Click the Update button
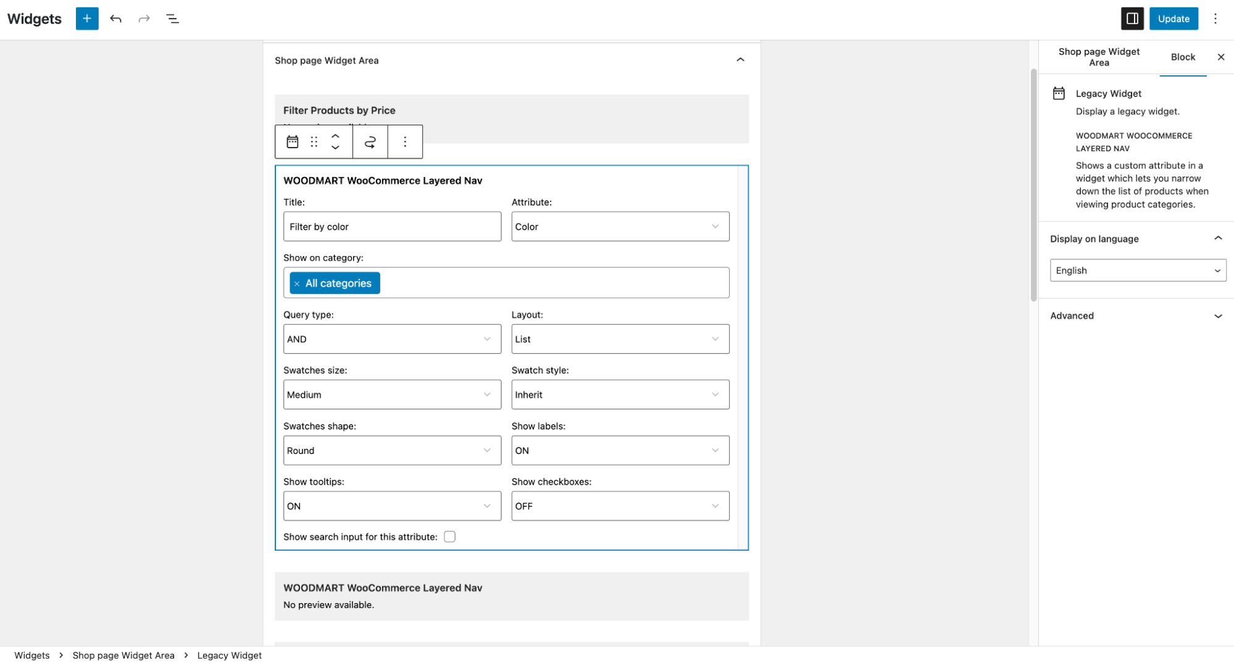 pos(1173,19)
